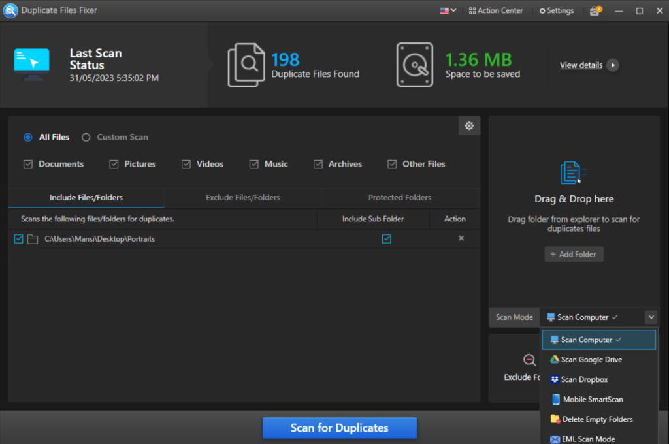Toggle the Documents checkbox
The height and width of the screenshot is (444, 669).
28,164
